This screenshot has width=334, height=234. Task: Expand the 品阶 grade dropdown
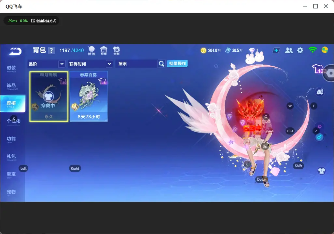pos(47,64)
